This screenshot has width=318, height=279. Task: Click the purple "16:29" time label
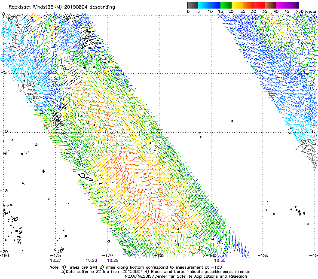[113, 261]
